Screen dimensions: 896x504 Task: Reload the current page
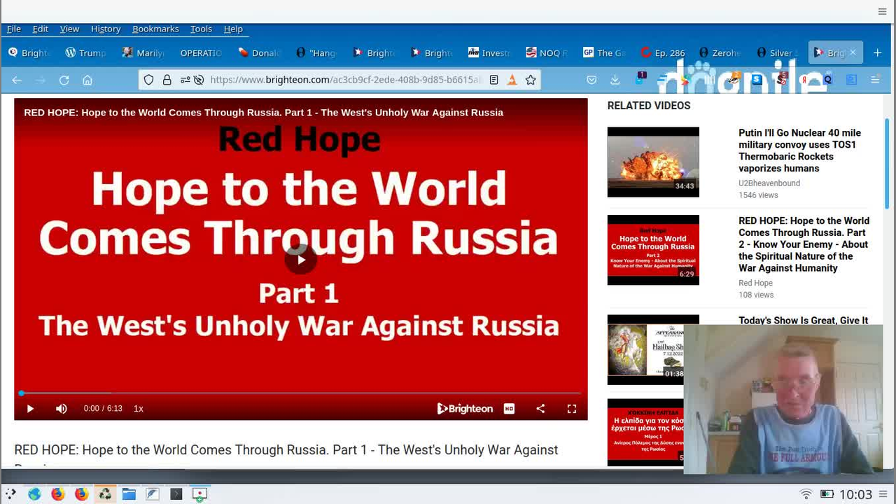pyautogui.click(x=64, y=80)
